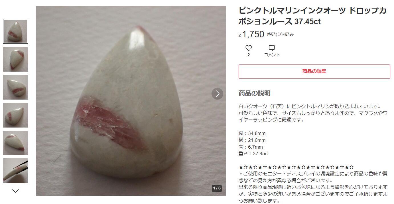
Task: Click the ¥1,750 price text
Action: pyautogui.click(x=251, y=35)
